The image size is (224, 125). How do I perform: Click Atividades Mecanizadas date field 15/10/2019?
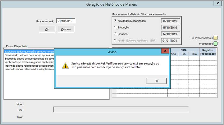170,21
